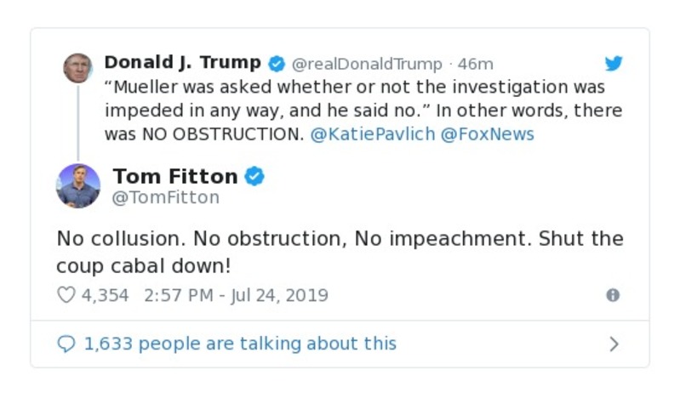
Task: Open the 46m timestamp link
Action: tap(476, 65)
